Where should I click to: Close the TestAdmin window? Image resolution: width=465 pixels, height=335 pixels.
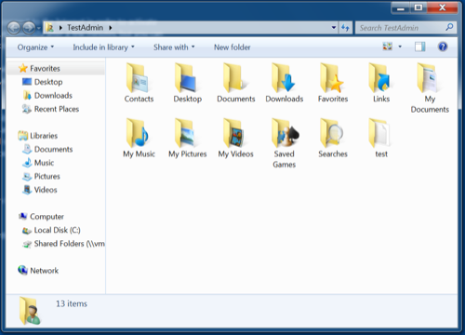pyautogui.click(x=443, y=7)
